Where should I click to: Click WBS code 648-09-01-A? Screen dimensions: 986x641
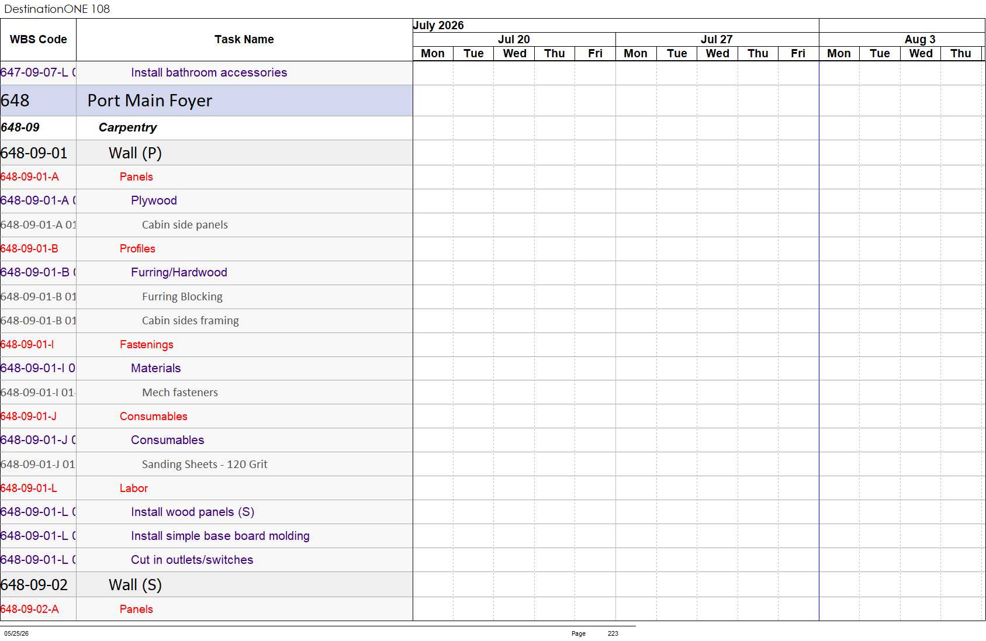30,176
